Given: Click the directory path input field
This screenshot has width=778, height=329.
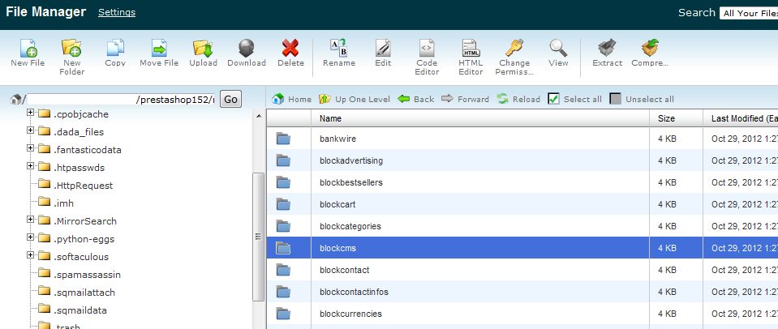Looking at the screenshot, I should pos(122,99).
